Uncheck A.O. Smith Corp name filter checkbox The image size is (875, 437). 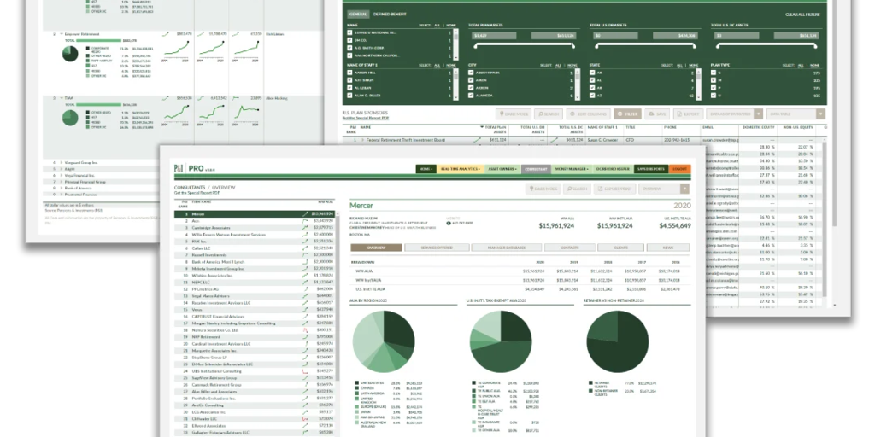[x=349, y=48]
